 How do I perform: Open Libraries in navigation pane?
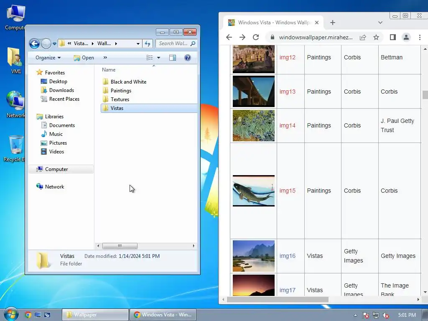pyautogui.click(x=54, y=117)
